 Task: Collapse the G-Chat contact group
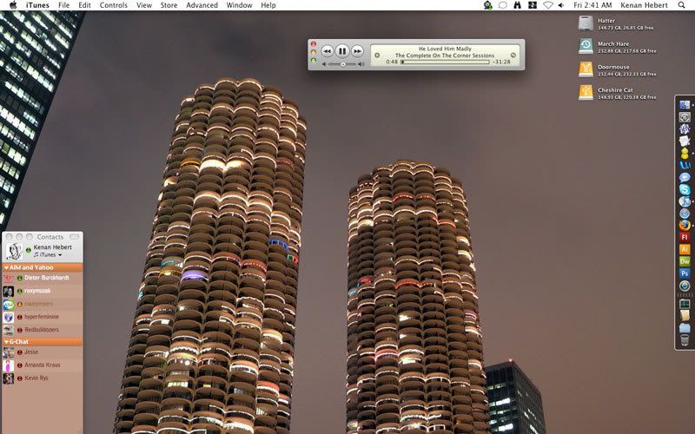click(7, 342)
